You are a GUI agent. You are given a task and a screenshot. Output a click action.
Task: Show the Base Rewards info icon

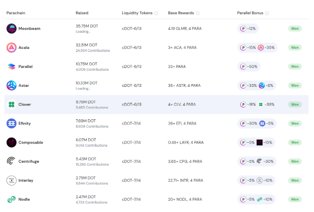pos(198,13)
